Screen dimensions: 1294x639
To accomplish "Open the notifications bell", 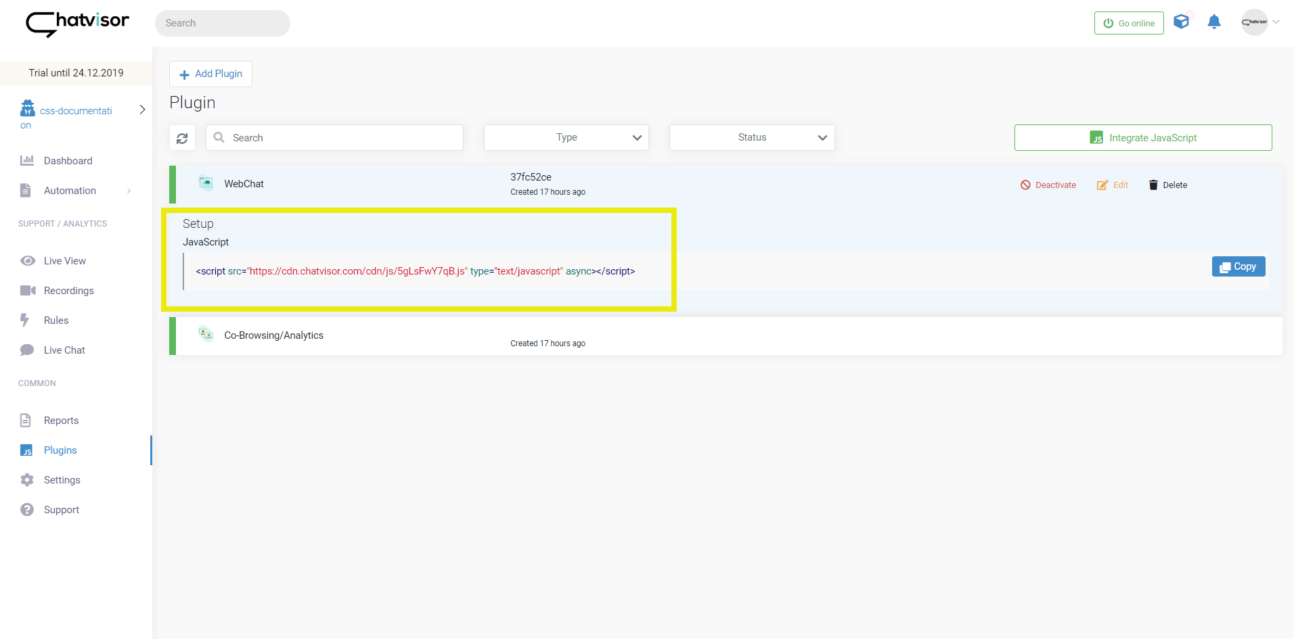I will click(x=1214, y=22).
